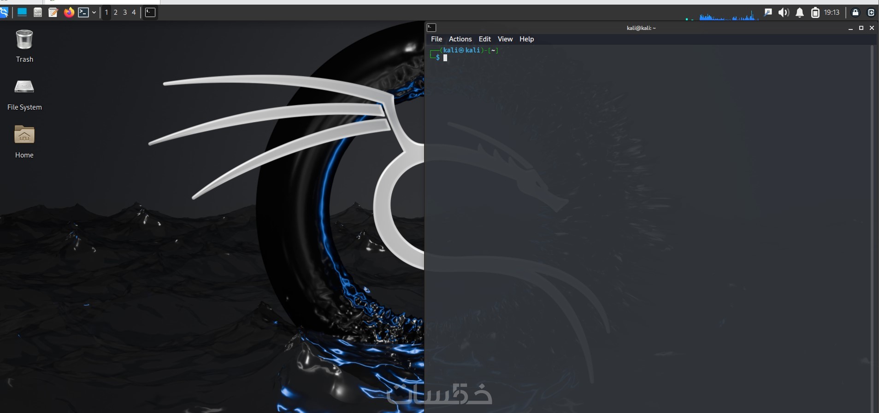Select the Home folder desktop icon
Screen dimensions: 879x413
(x=24, y=142)
